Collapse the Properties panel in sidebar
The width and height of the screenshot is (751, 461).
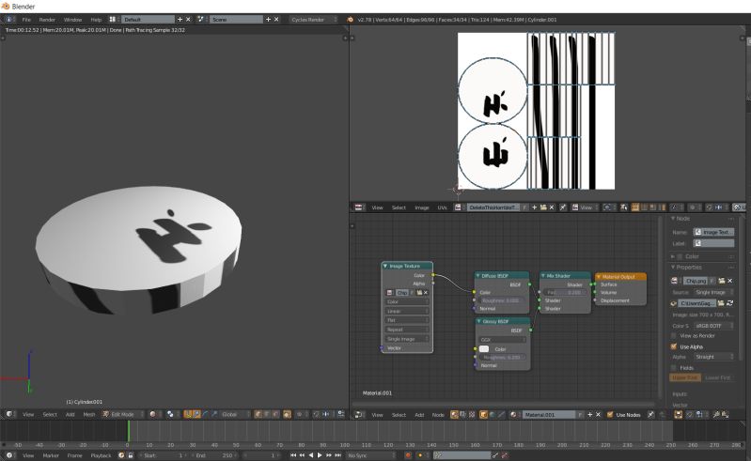pyautogui.click(x=673, y=267)
